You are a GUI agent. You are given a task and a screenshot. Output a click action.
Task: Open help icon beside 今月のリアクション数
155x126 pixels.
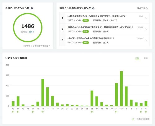coord(32,8)
